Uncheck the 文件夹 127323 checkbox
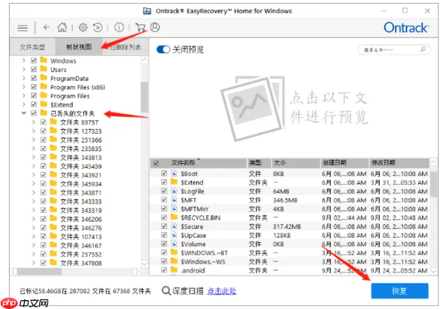This screenshot has height=309, width=444. 43,131
